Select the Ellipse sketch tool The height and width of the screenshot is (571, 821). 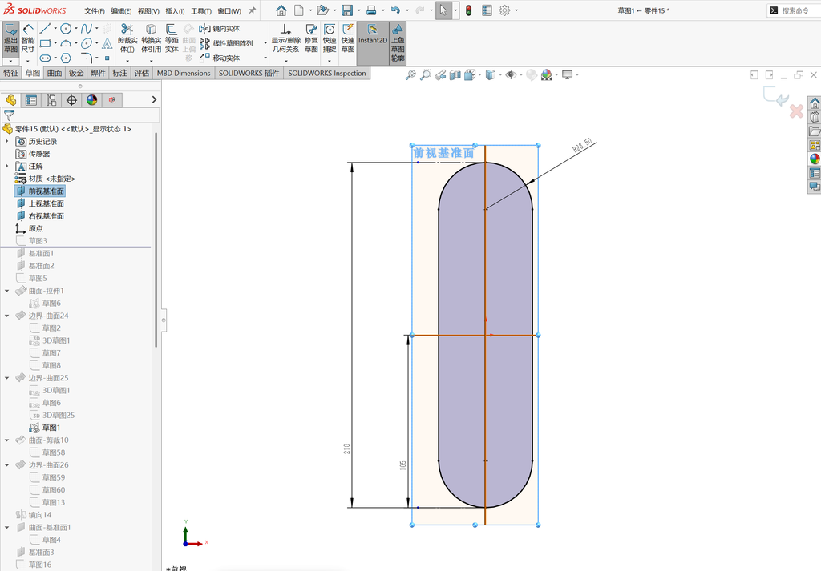(87, 43)
